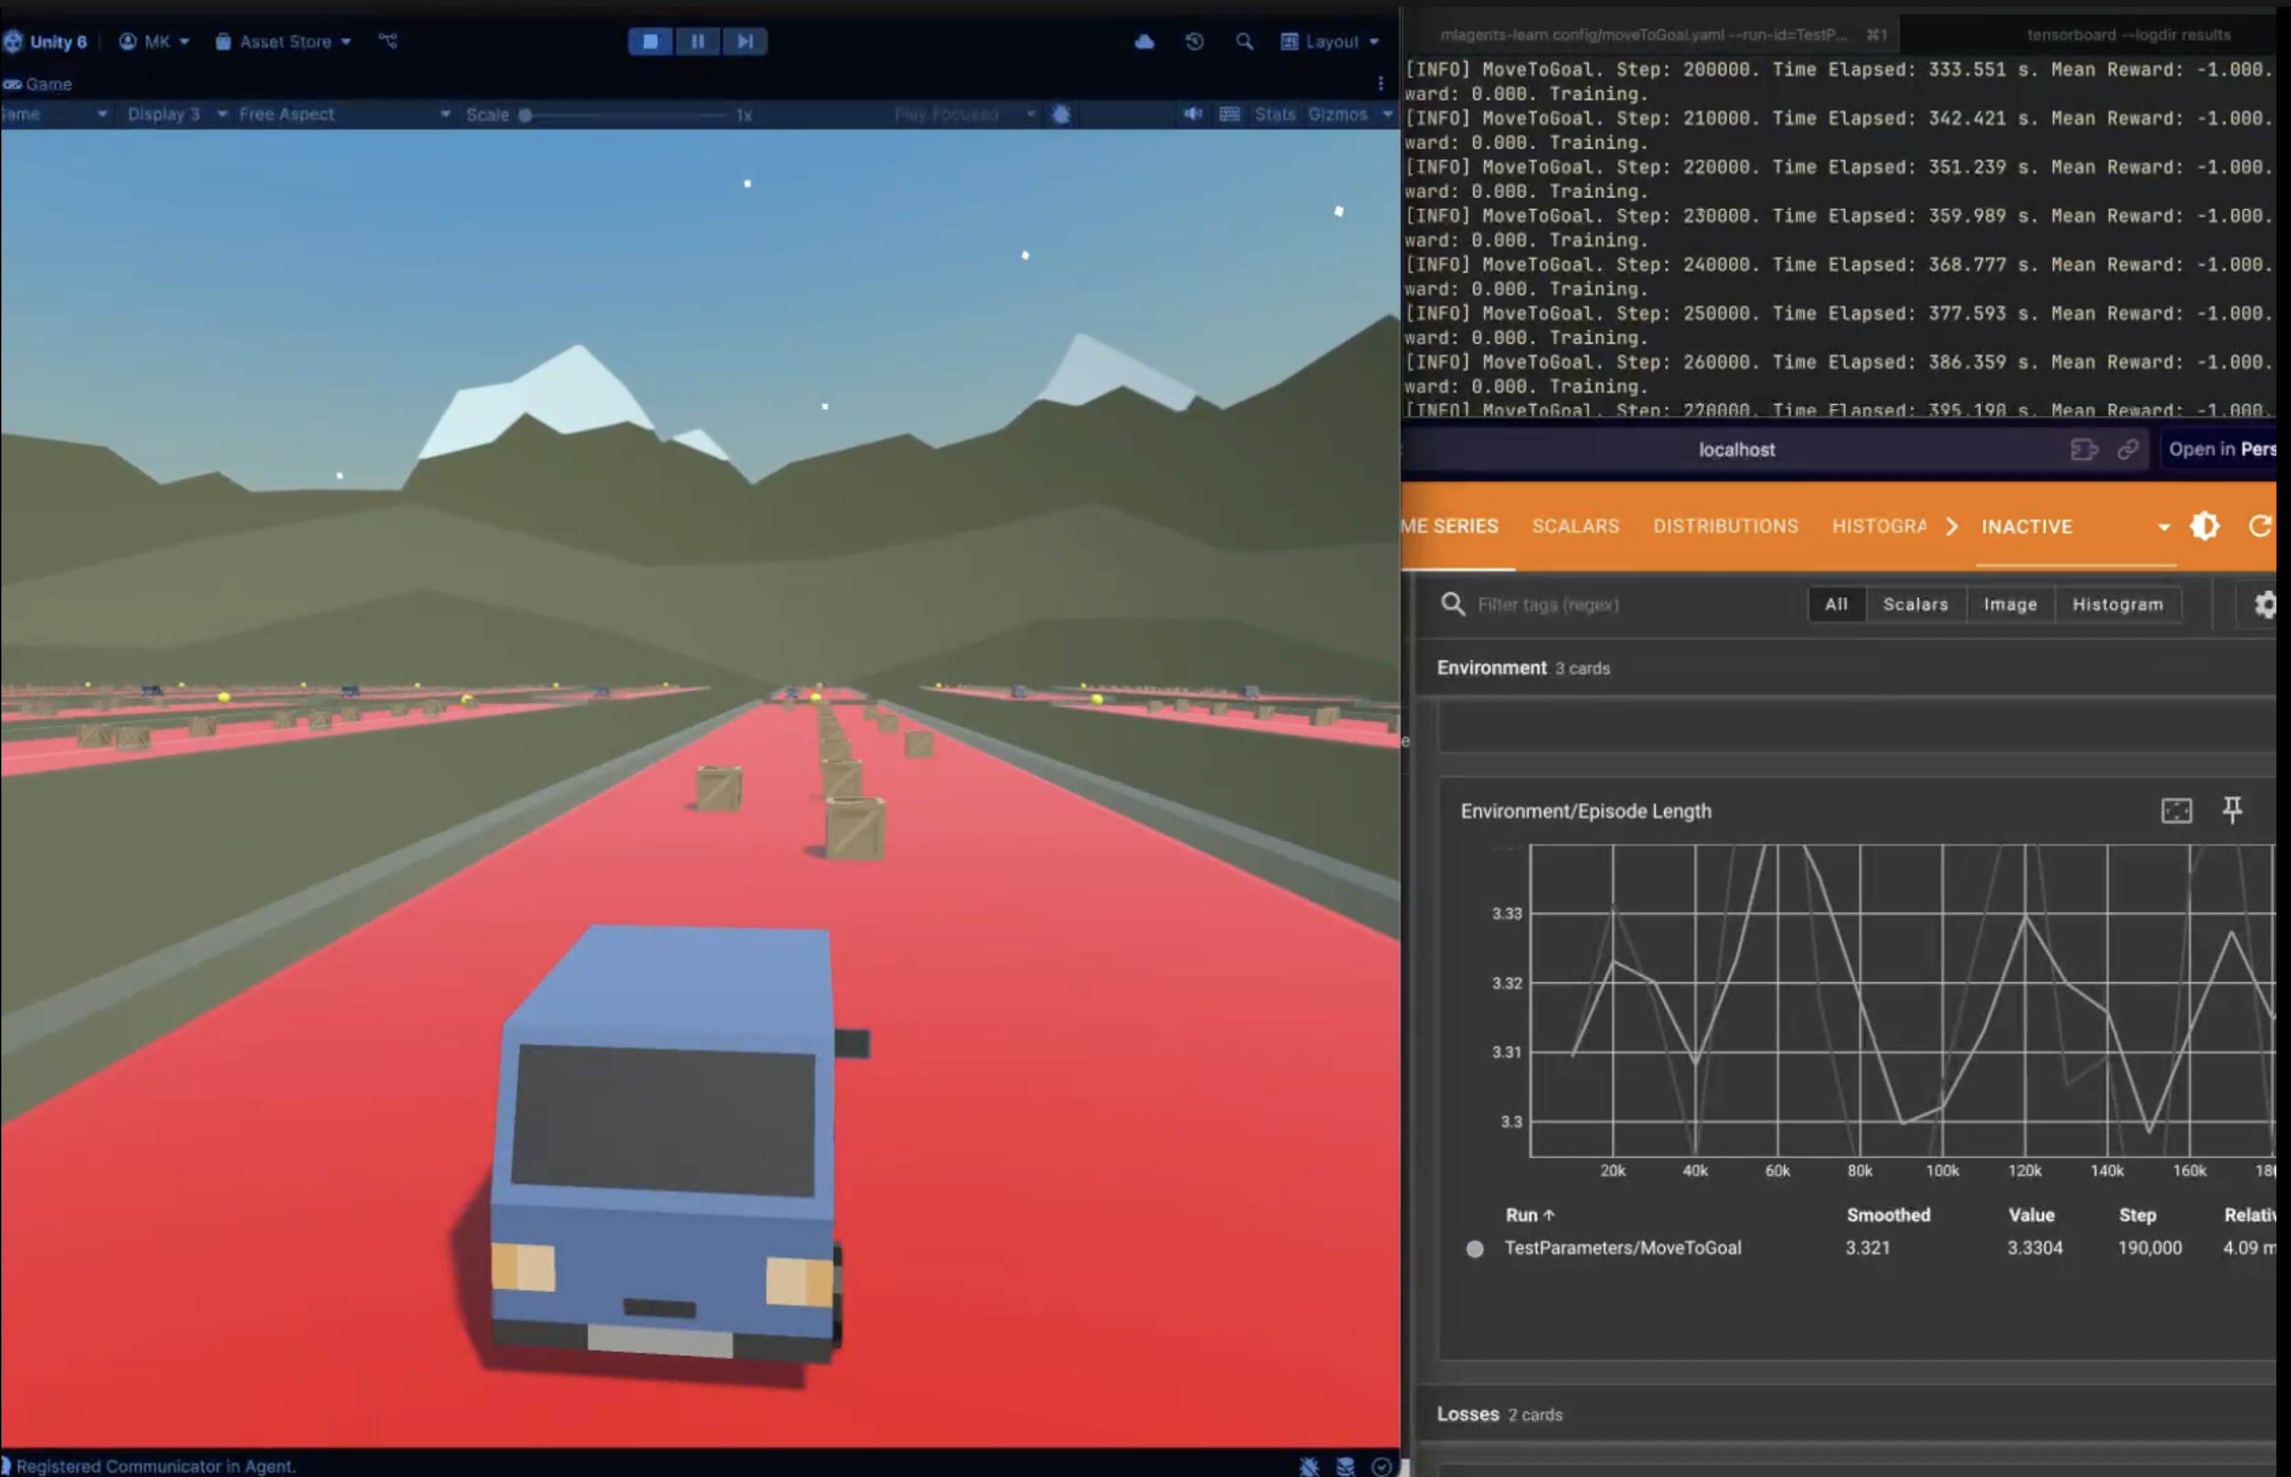Click the TestParameters/MoveToGoal run color dot

tap(1475, 1249)
